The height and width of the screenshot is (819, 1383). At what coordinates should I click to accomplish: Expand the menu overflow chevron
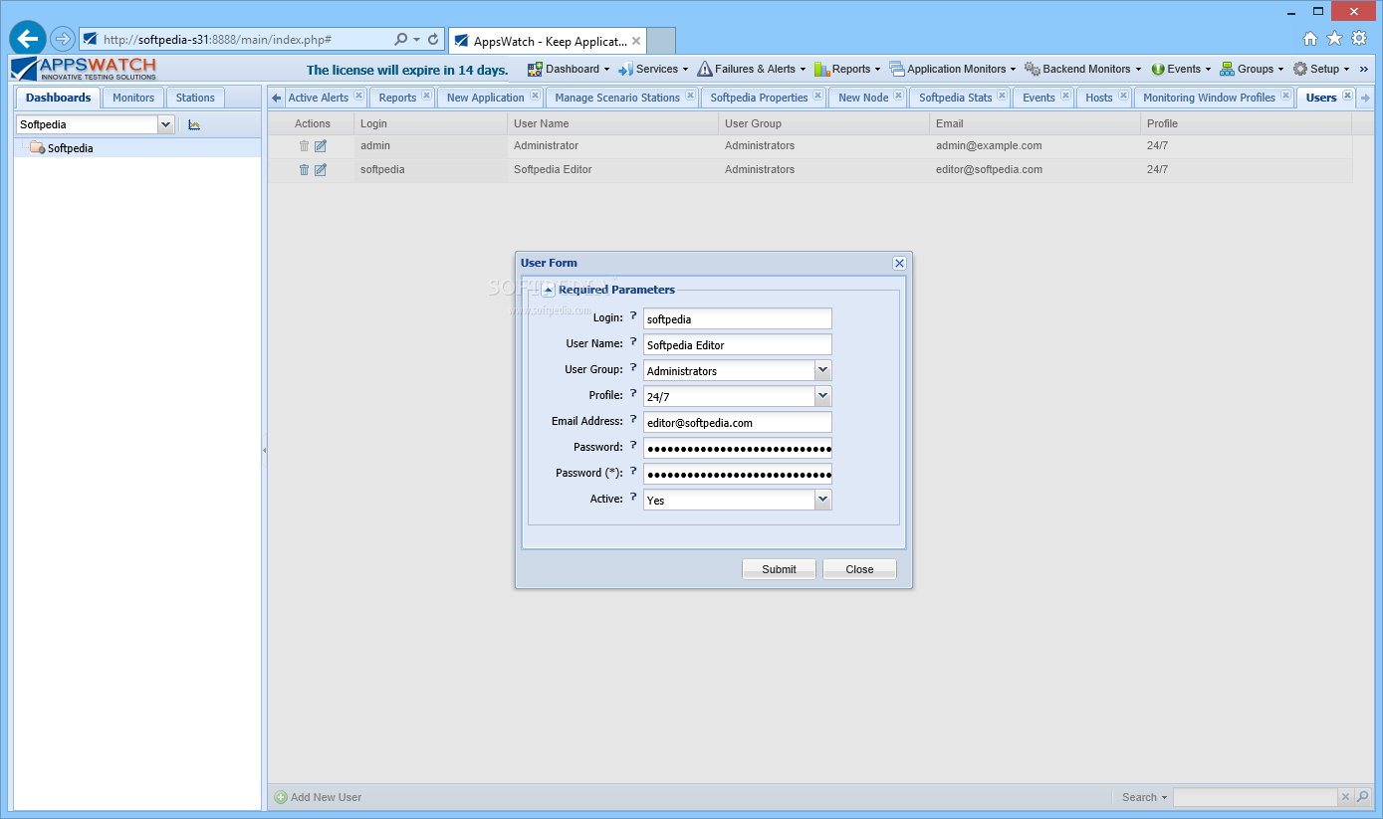pos(1364,69)
